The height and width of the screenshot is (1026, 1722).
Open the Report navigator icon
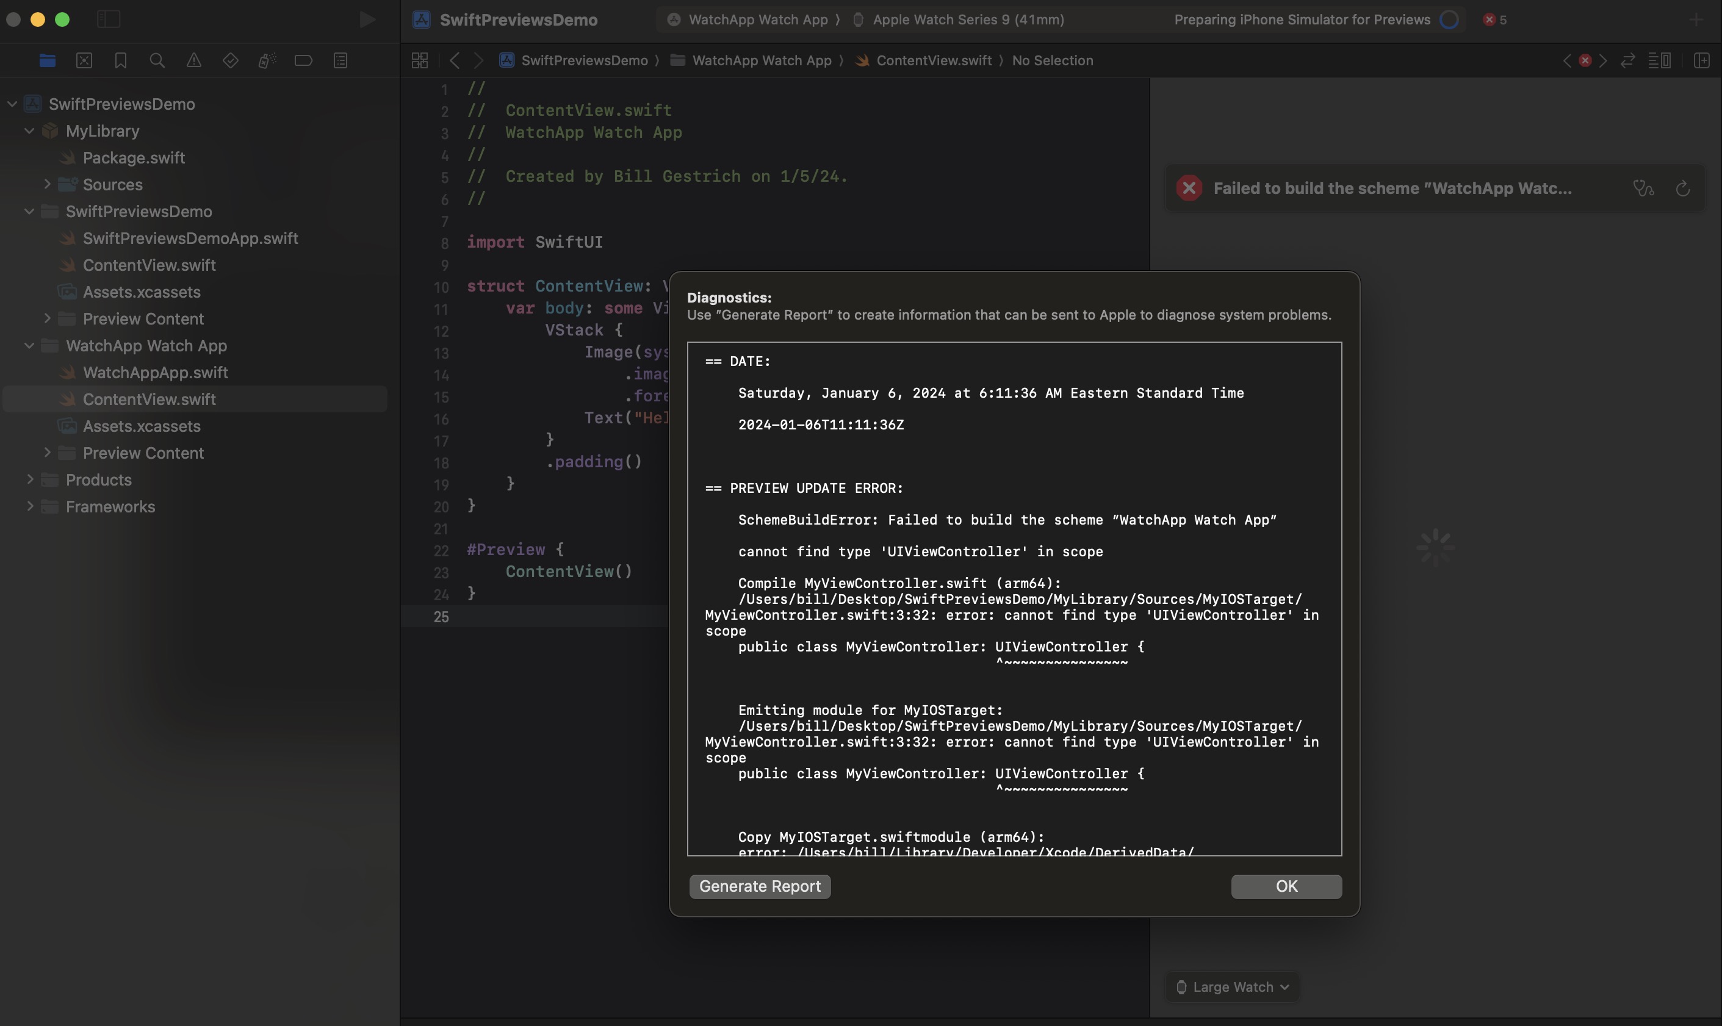[340, 61]
